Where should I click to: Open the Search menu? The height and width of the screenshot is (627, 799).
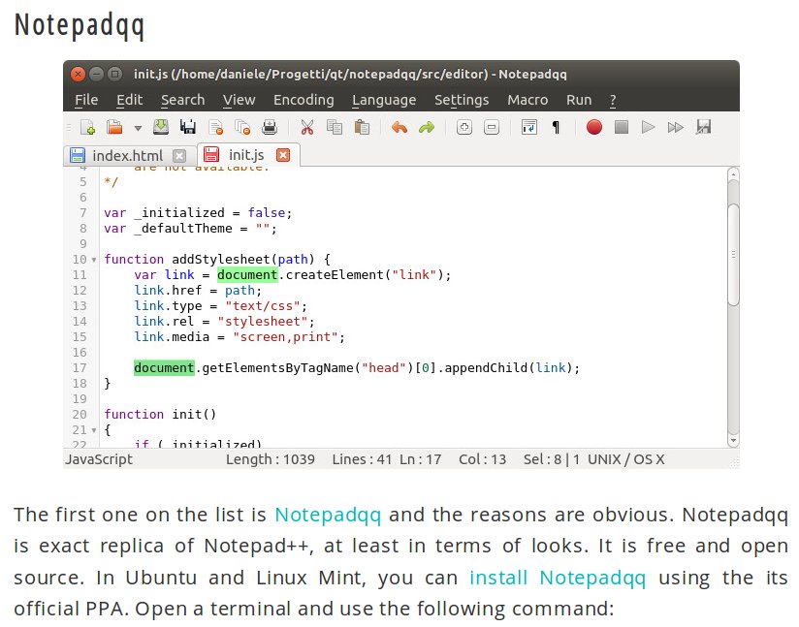tap(183, 100)
